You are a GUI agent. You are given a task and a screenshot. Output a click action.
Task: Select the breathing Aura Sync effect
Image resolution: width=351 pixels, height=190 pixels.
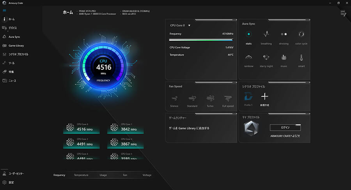tap(266, 35)
